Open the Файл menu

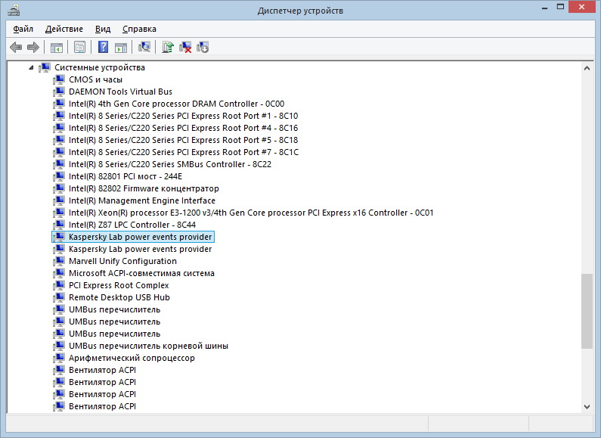tap(23, 29)
